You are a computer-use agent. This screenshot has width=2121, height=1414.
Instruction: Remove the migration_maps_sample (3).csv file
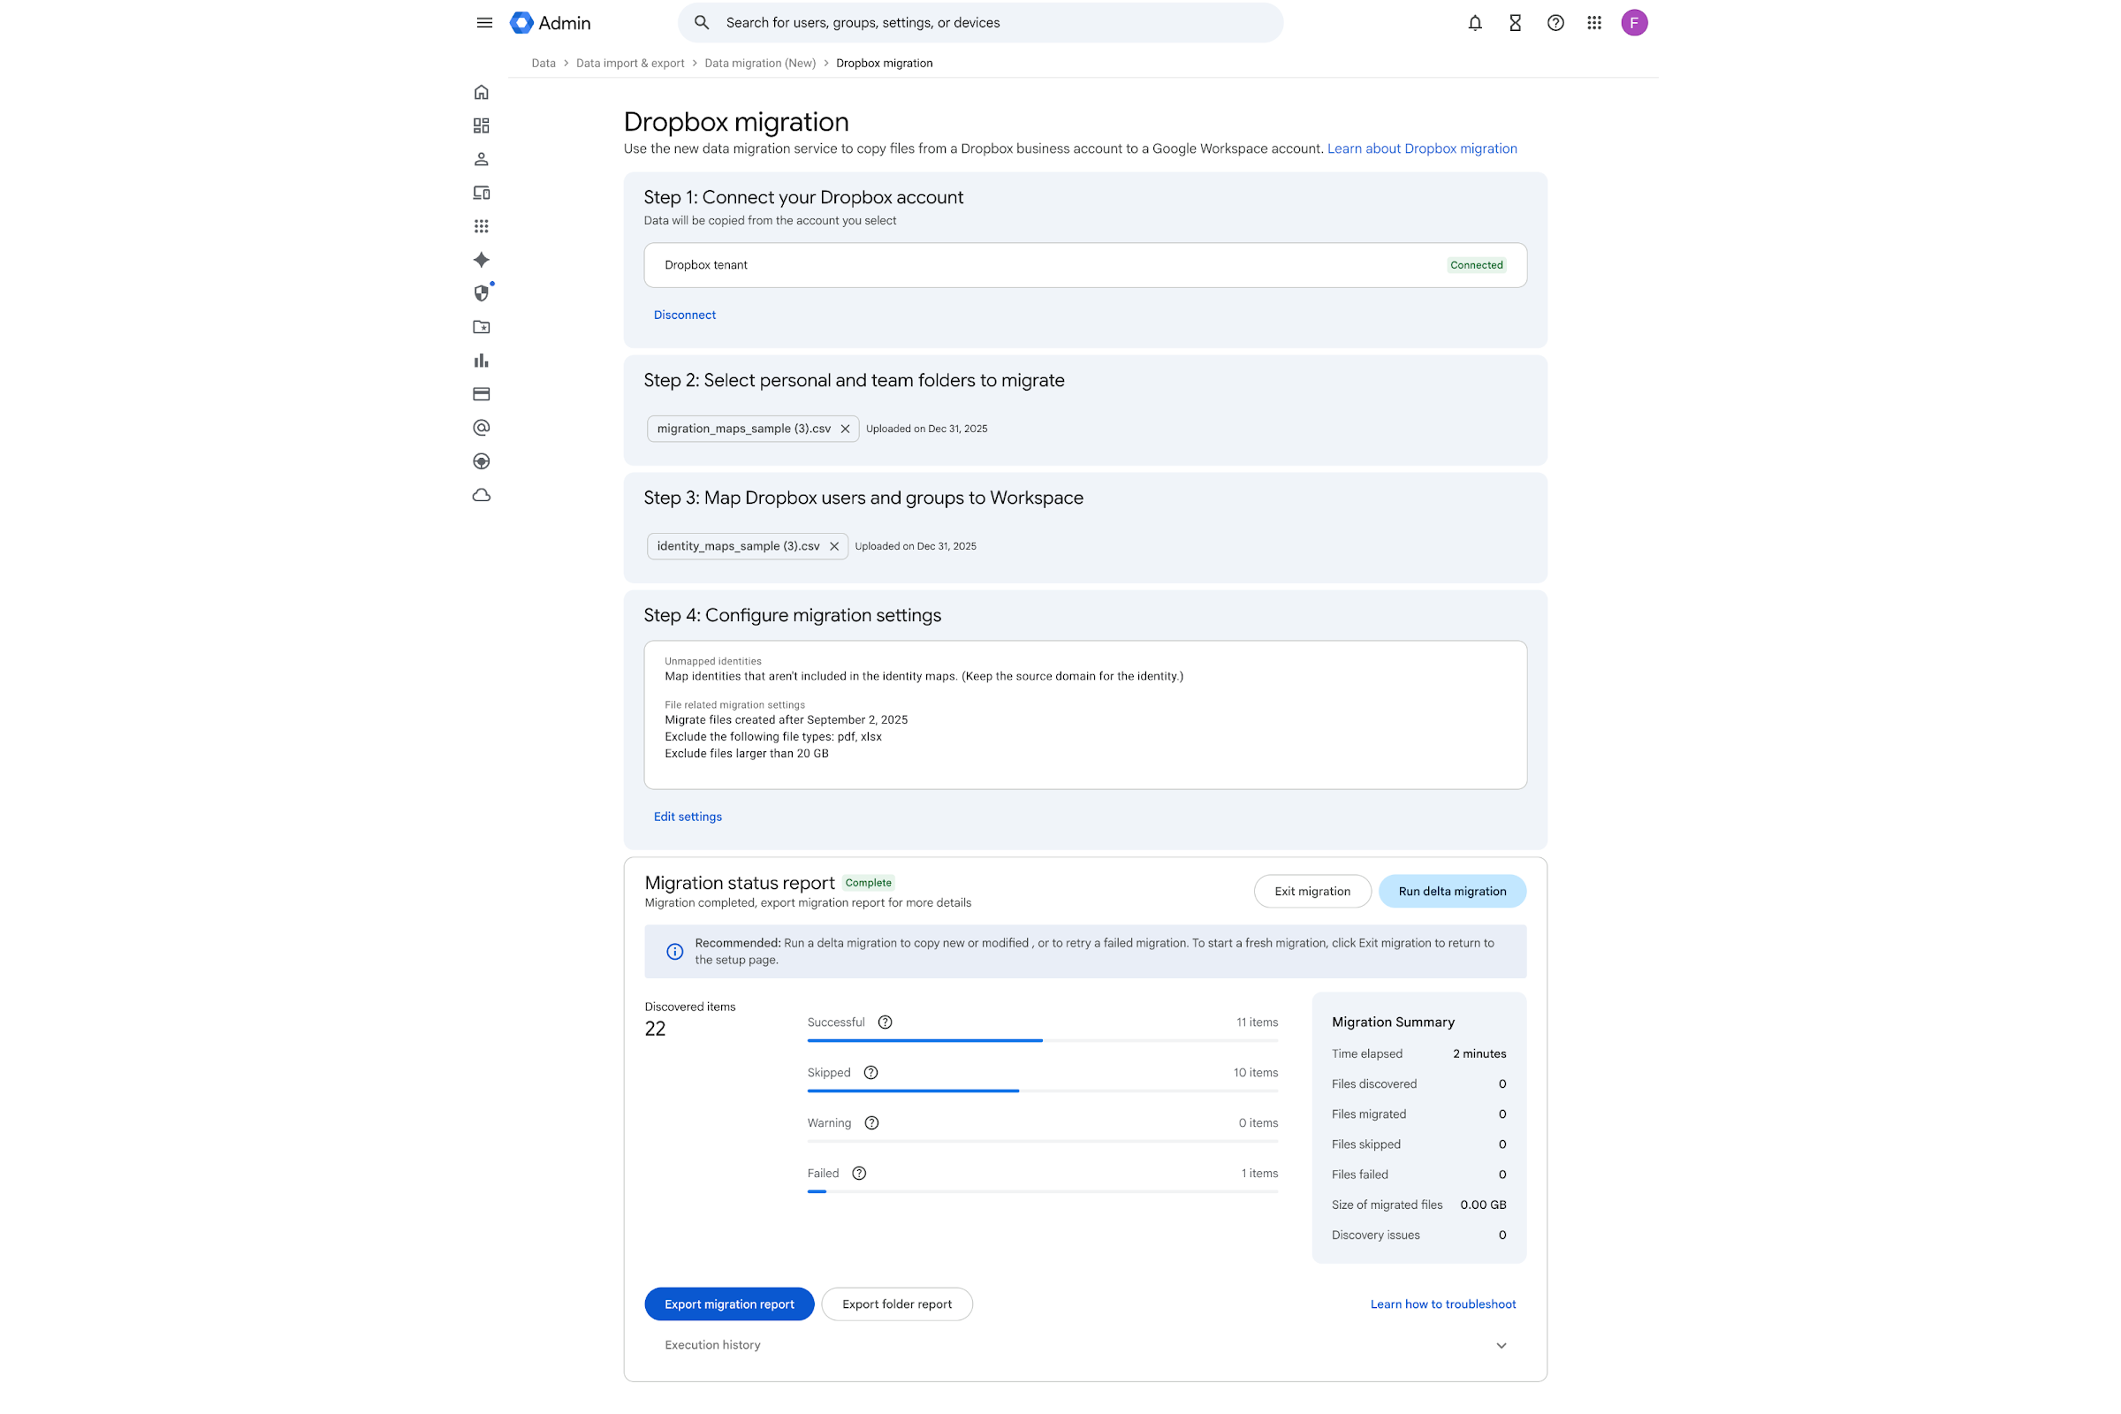[845, 429]
